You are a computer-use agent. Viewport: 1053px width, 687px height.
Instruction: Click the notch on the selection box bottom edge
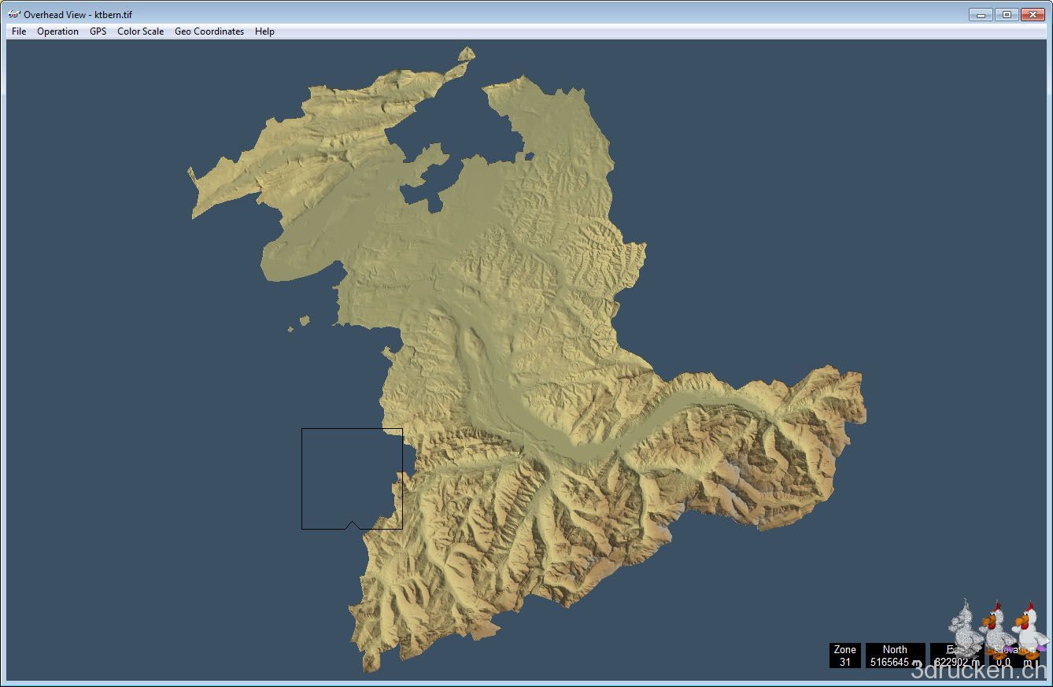click(352, 525)
